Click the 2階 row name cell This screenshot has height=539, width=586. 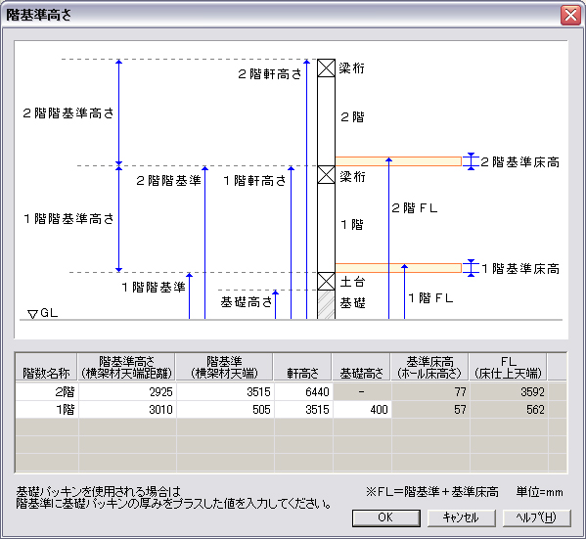(47, 391)
